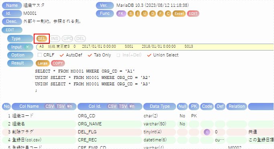Click the Data Type column header
274x149 pixels.
coord(160,106)
